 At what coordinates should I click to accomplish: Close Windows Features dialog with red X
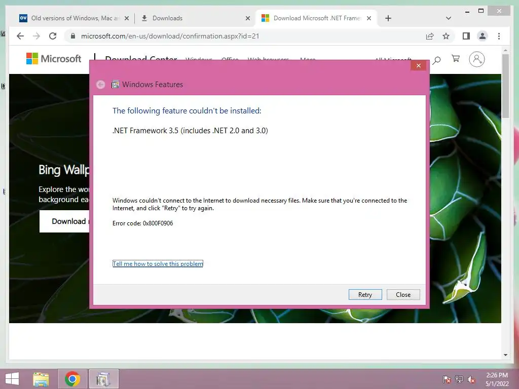click(x=418, y=65)
